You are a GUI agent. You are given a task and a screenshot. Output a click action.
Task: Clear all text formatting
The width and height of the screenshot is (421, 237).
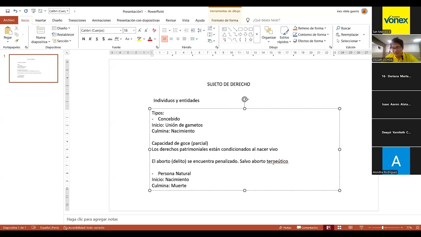(154, 30)
